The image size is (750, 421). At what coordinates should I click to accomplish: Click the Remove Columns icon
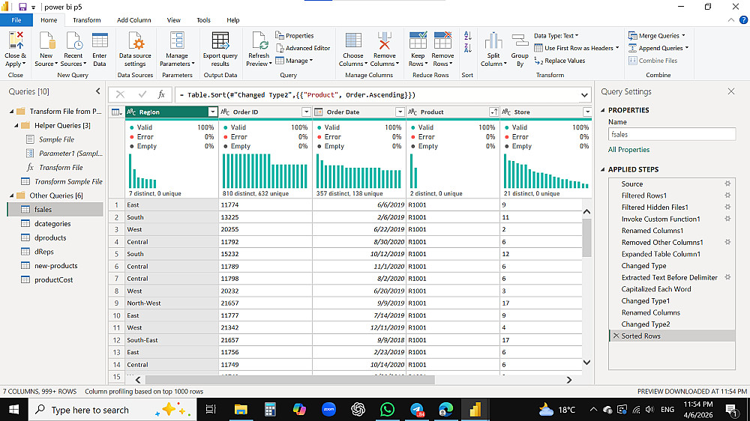384,42
